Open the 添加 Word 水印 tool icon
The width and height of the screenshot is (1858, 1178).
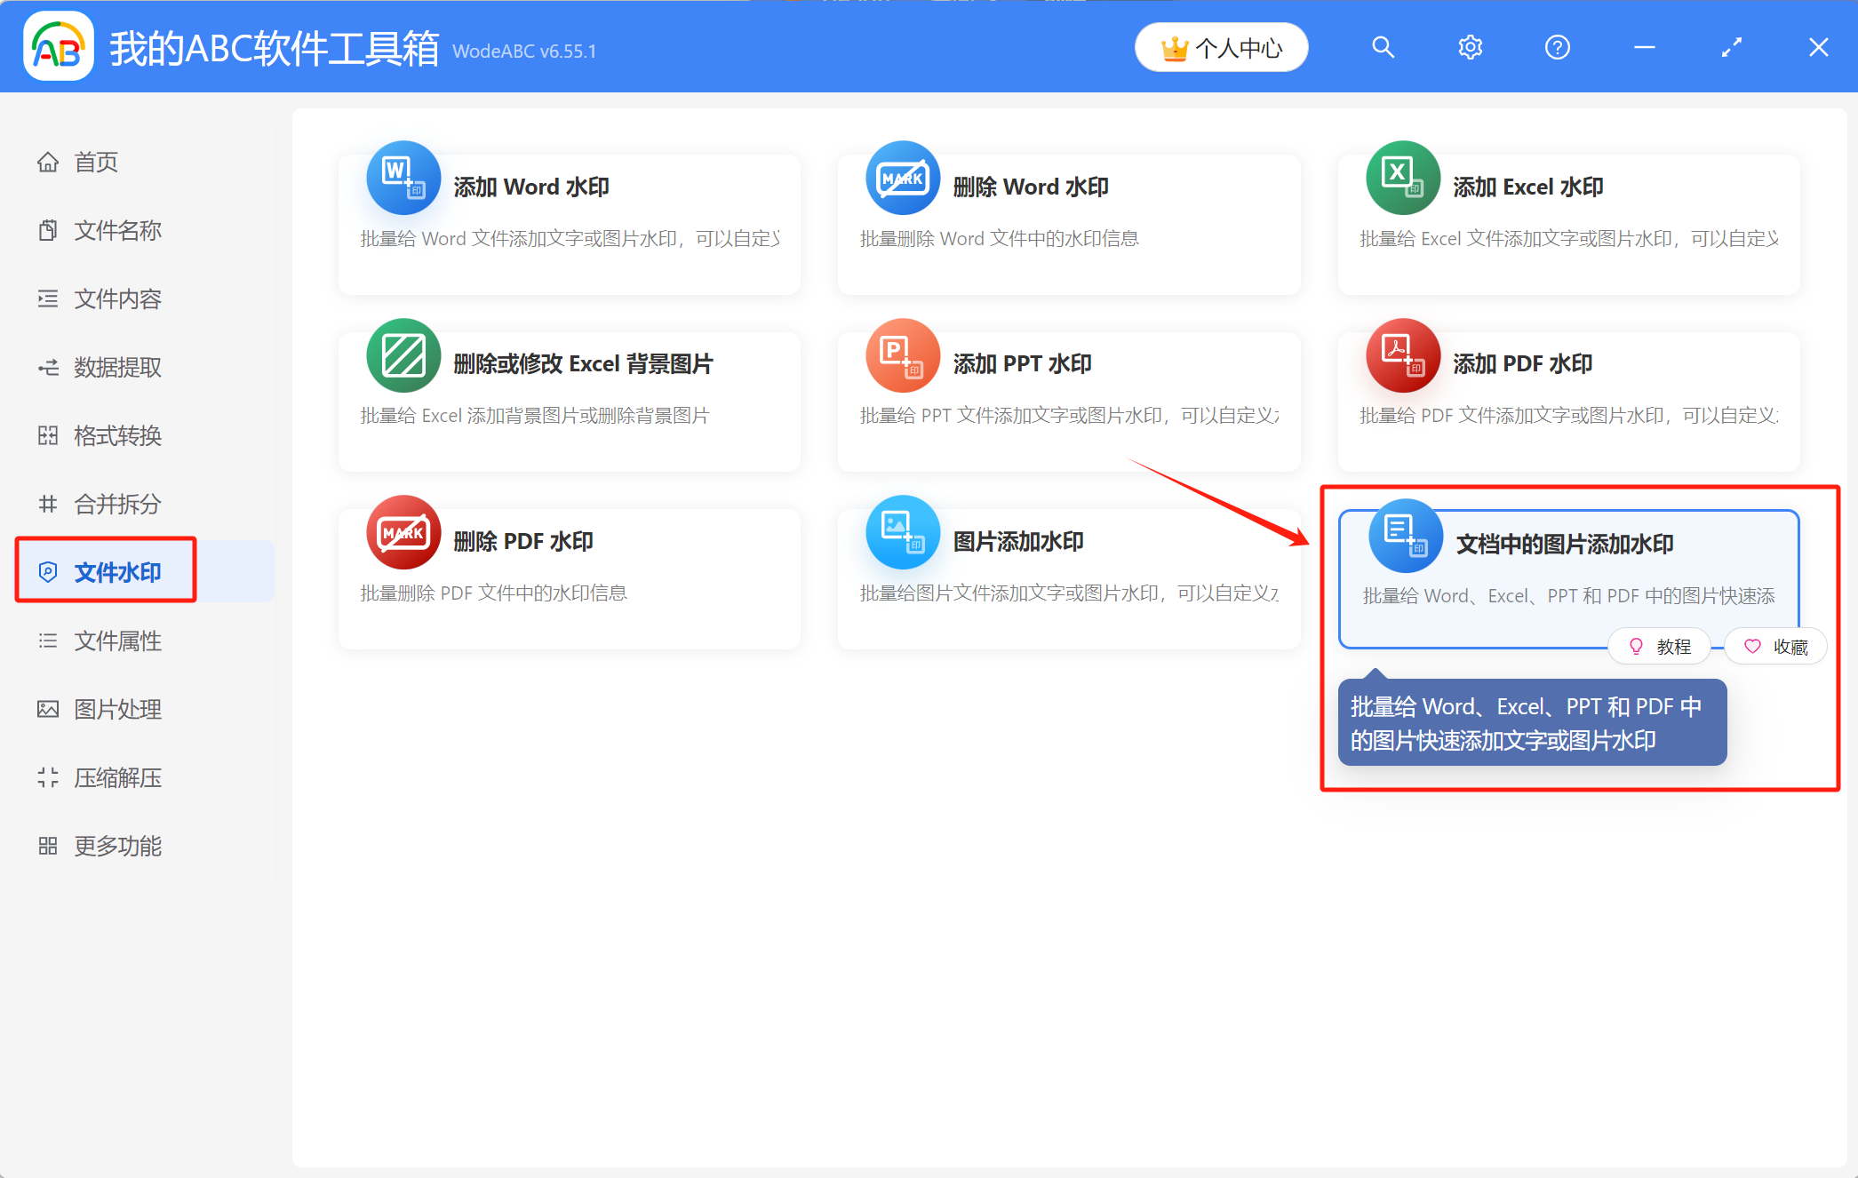(403, 178)
